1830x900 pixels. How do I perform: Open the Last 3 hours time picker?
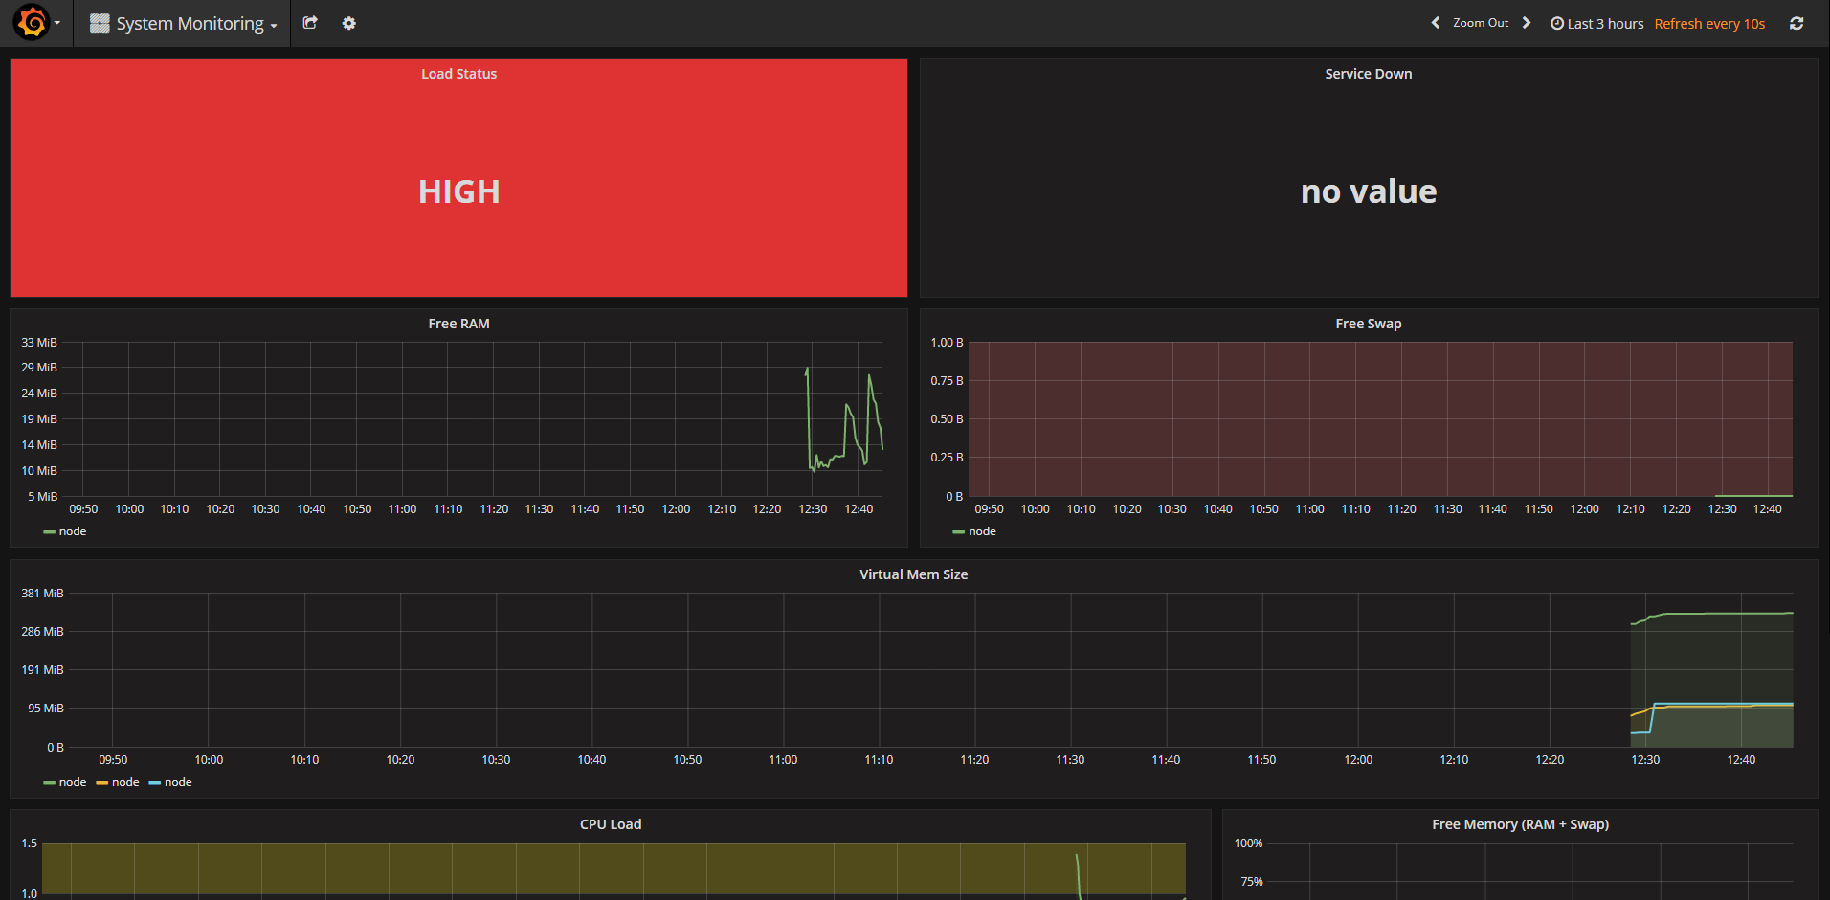pyautogui.click(x=1605, y=23)
